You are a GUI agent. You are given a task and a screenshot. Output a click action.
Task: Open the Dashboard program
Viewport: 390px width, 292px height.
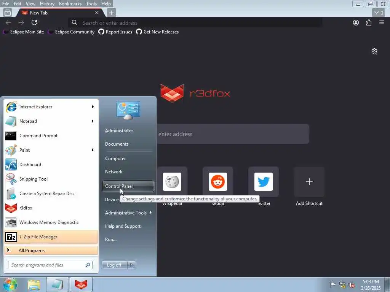coord(51,164)
